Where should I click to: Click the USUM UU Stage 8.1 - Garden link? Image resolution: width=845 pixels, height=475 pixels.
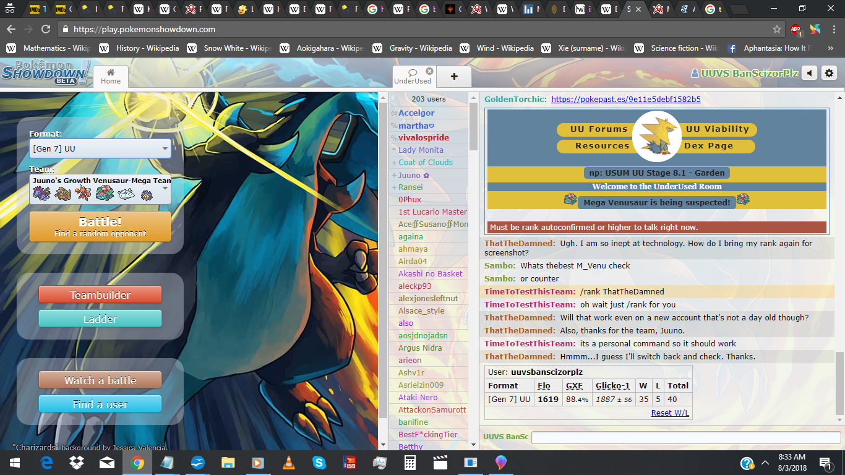pos(656,173)
